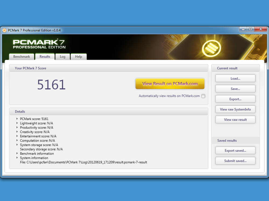Open View raw SystemInfo
This screenshot has height=201, width=269.
[x=235, y=109]
